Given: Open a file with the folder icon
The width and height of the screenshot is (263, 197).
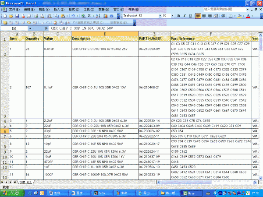Looking at the screenshot, I should [x=11, y=16].
